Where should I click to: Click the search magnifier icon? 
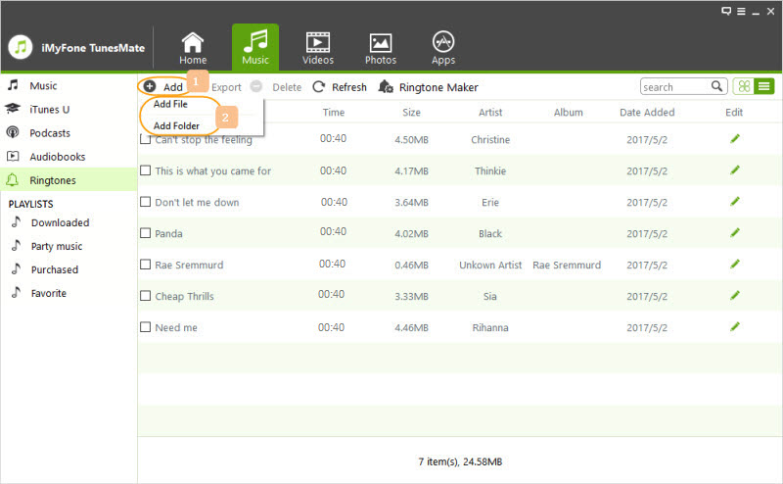(x=716, y=86)
